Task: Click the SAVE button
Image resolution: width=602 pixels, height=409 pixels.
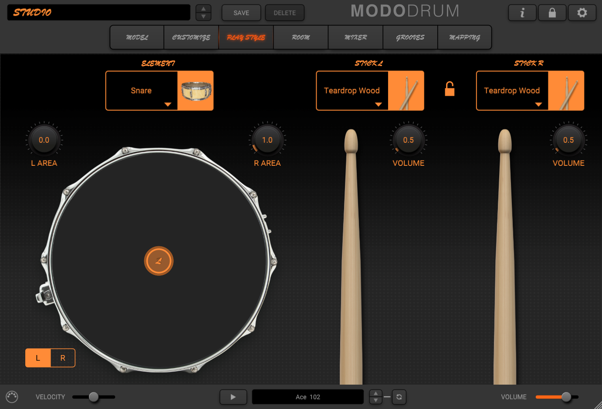Action: 241,13
